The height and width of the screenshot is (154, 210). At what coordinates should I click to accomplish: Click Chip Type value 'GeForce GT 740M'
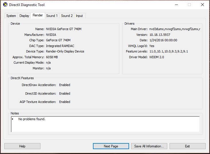click(x=58, y=40)
